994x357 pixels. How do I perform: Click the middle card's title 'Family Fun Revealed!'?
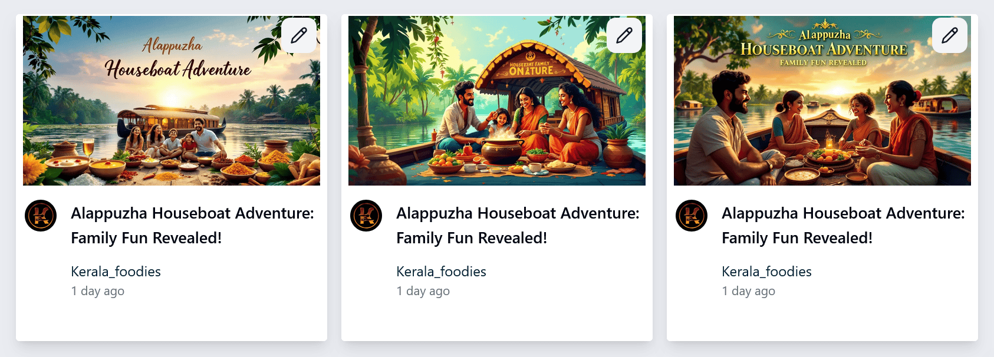[472, 238]
